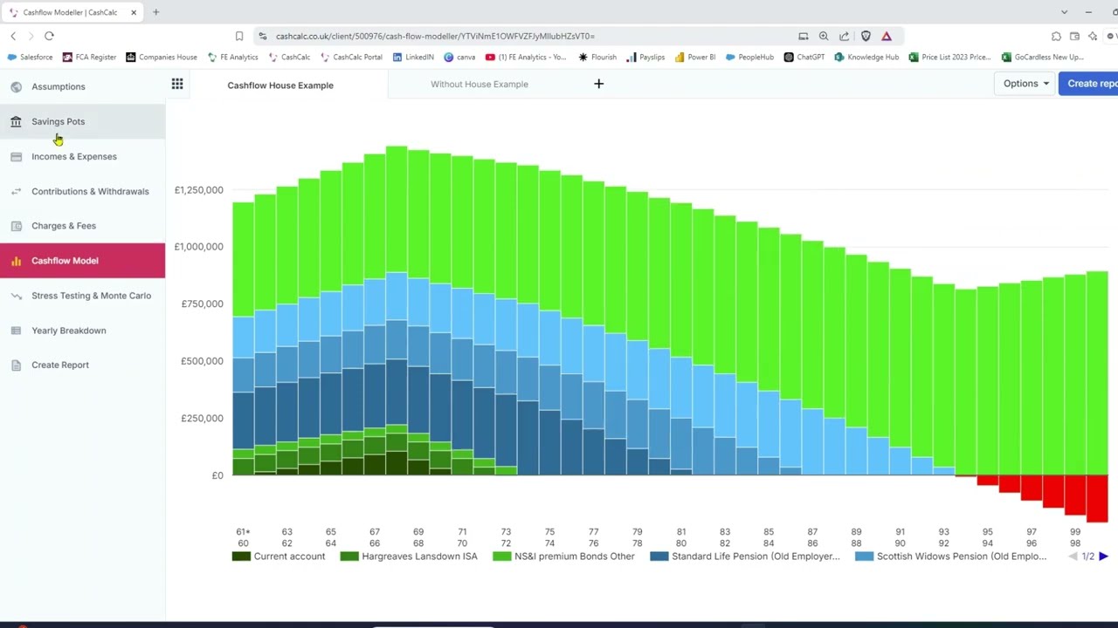Add a new cashflow scenario tab
Viewport: 1118px width, 628px height.
pyautogui.click(x=598, y=84)
